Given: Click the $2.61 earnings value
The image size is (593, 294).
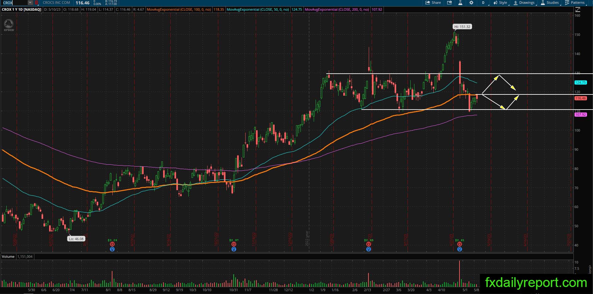Looking at the screenshot, I should (460, 240).
